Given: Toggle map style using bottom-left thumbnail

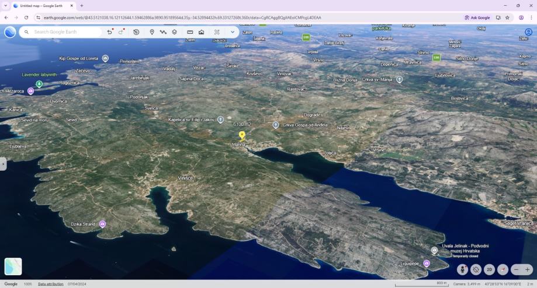Looking at the screenshot, I should (13, 266).
